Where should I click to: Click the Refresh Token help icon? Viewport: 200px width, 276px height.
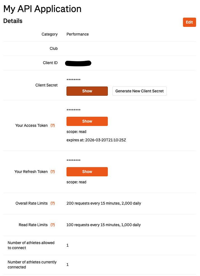click(53, 172)
